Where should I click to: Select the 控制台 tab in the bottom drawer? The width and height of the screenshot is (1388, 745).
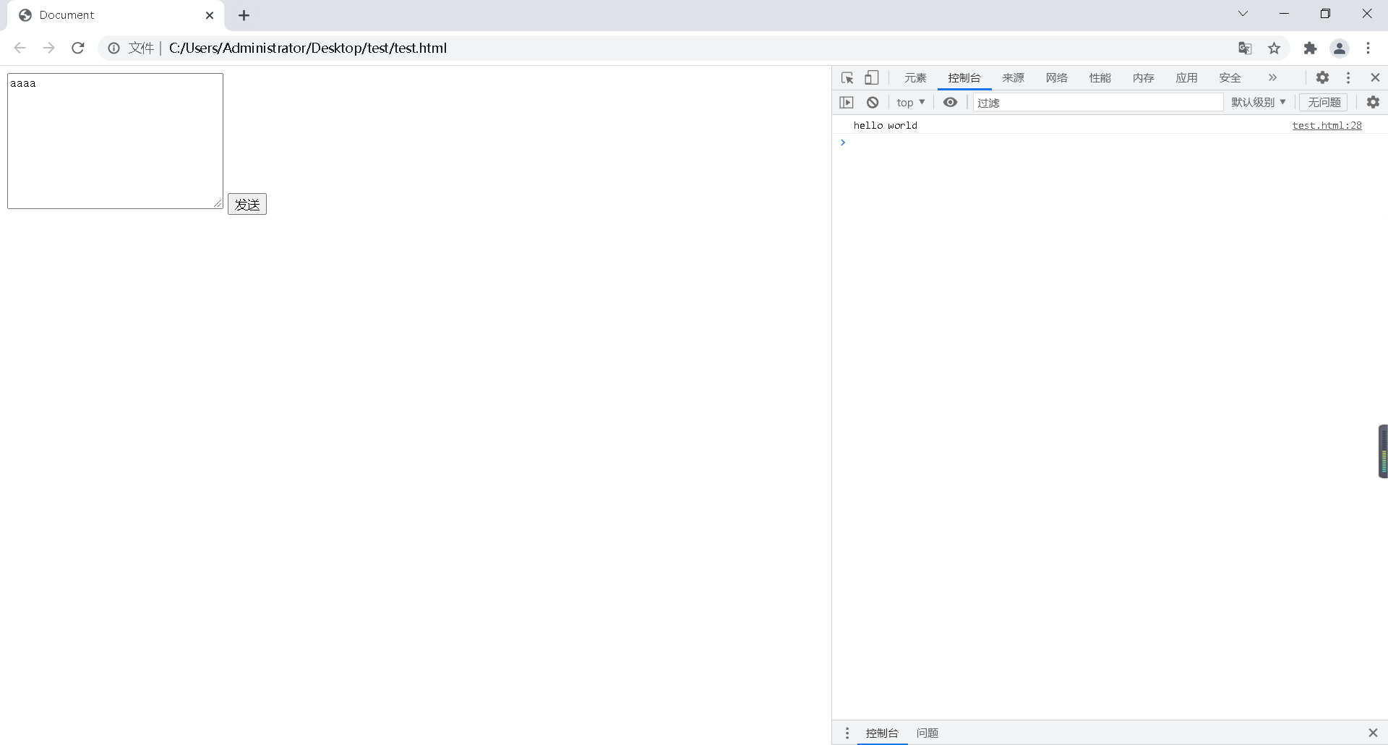(x=882, y=733)
